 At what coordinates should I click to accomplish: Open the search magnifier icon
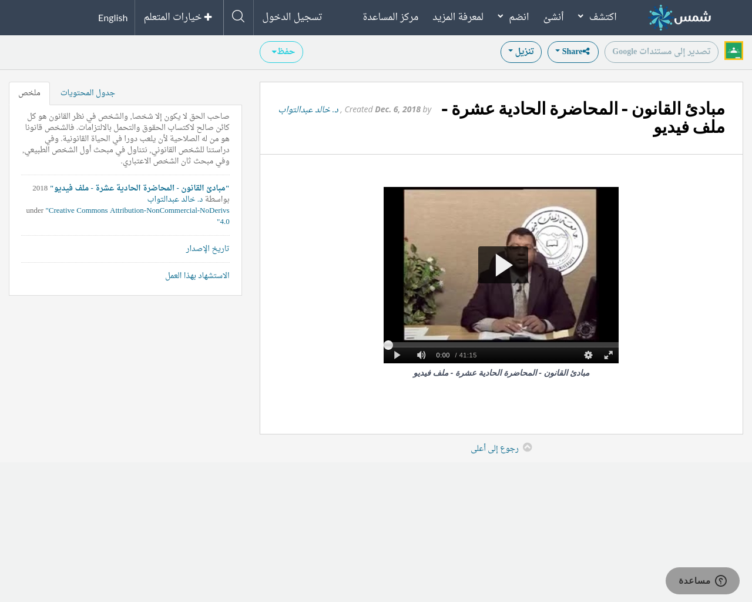coord(238,16)
